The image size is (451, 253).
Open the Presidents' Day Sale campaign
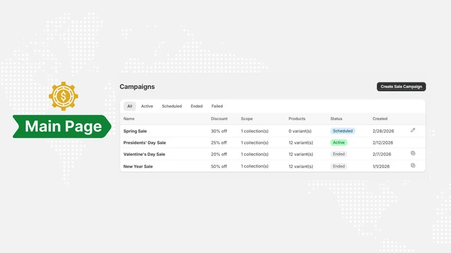tap(144, 143)
